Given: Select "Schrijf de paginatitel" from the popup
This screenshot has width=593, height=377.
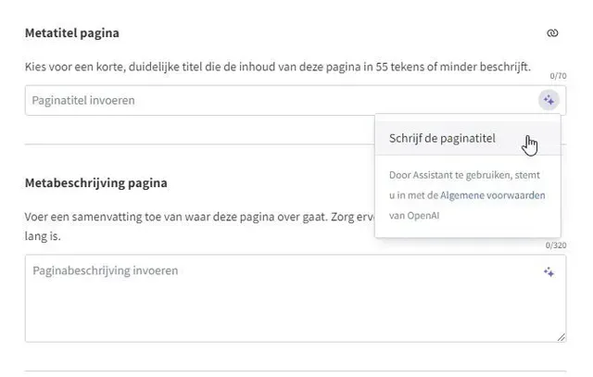Looking at the screenshot, I should (442, 139).
